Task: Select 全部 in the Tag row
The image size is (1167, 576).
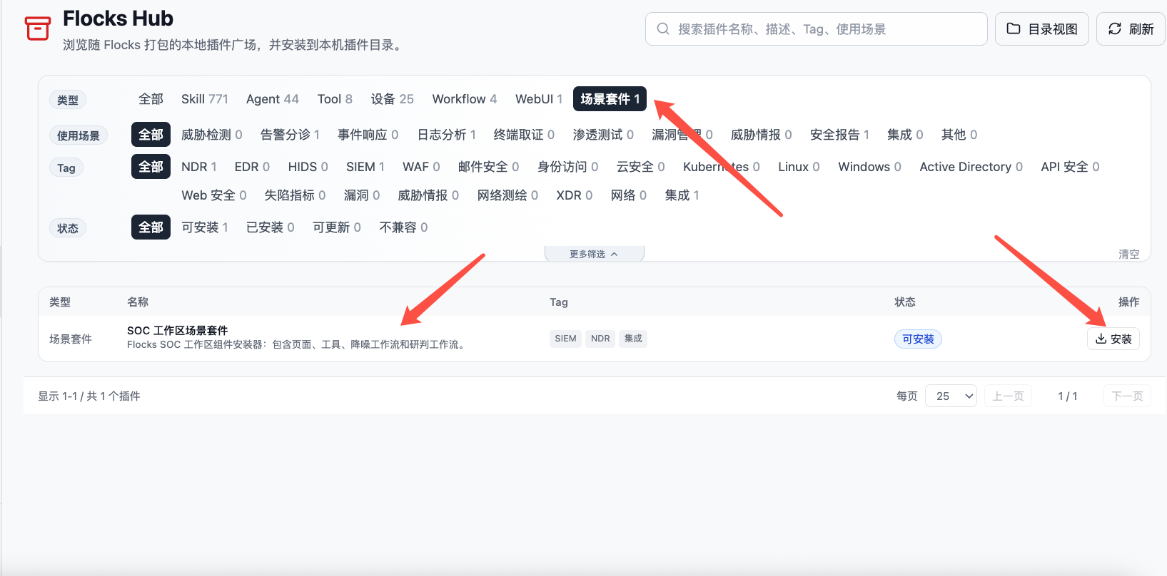Action: pyautogui.click(x=151, y=167)
